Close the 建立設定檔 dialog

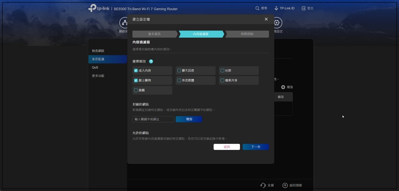pos(266,19)
